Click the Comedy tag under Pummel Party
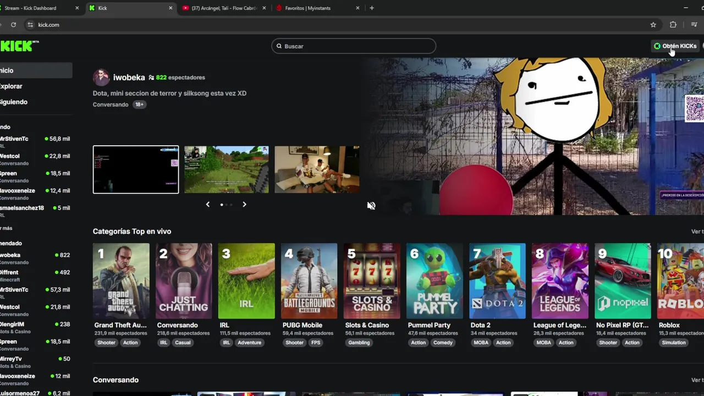The image size is (704, 396). [x=443, y=343]
